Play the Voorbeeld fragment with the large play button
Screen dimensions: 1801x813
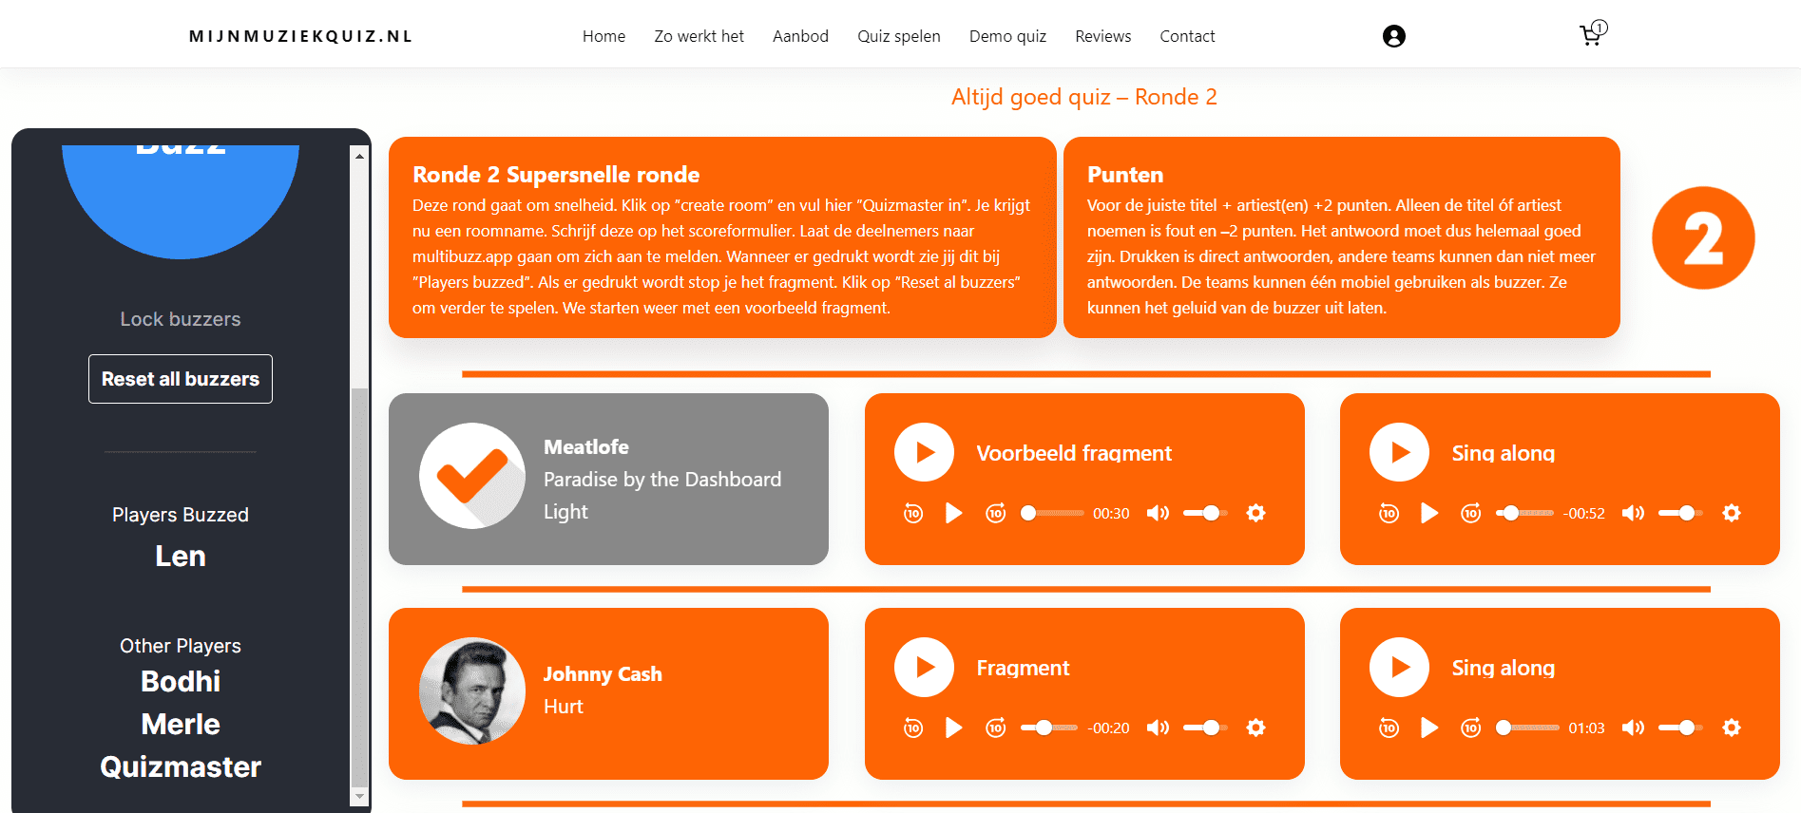[x=924, y=452]
